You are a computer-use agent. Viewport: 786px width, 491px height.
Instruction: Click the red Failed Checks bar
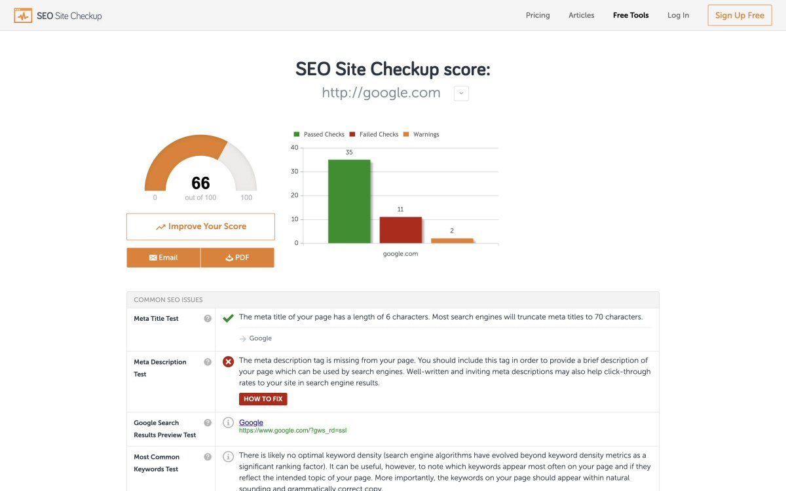pyautogui.click(x=400, y=230)
